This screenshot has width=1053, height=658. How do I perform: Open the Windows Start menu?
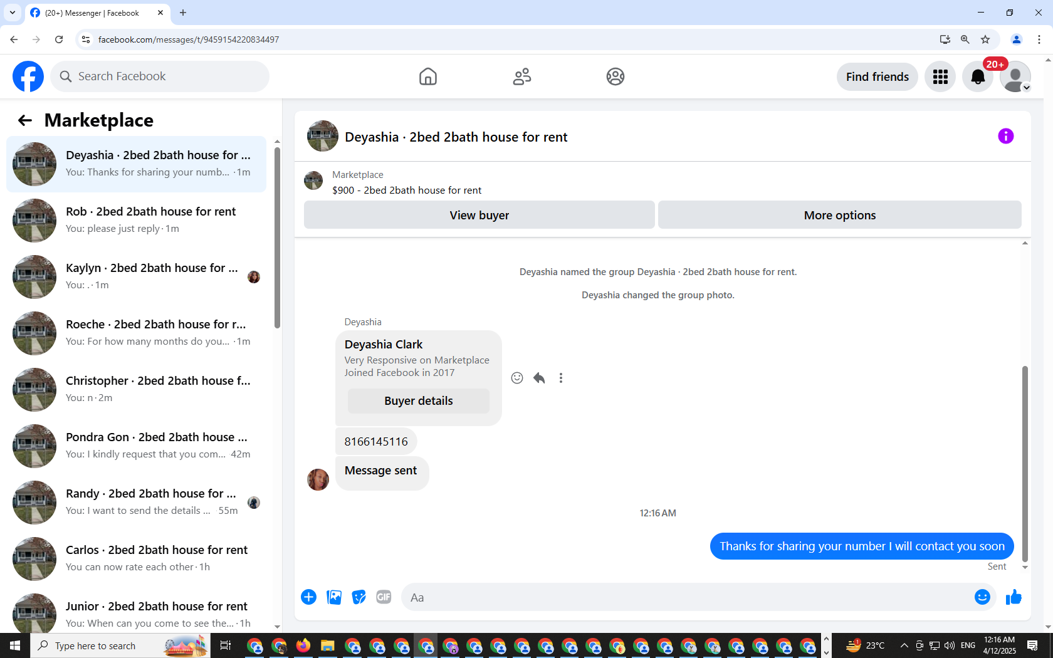coord(15,645)
